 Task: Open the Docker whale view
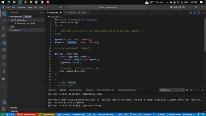4,79
